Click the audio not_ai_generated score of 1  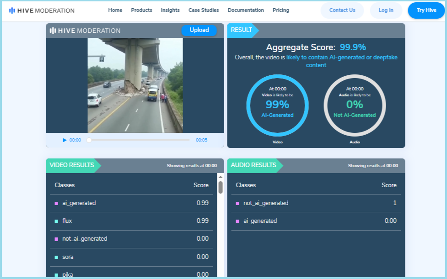pos(394,203)
